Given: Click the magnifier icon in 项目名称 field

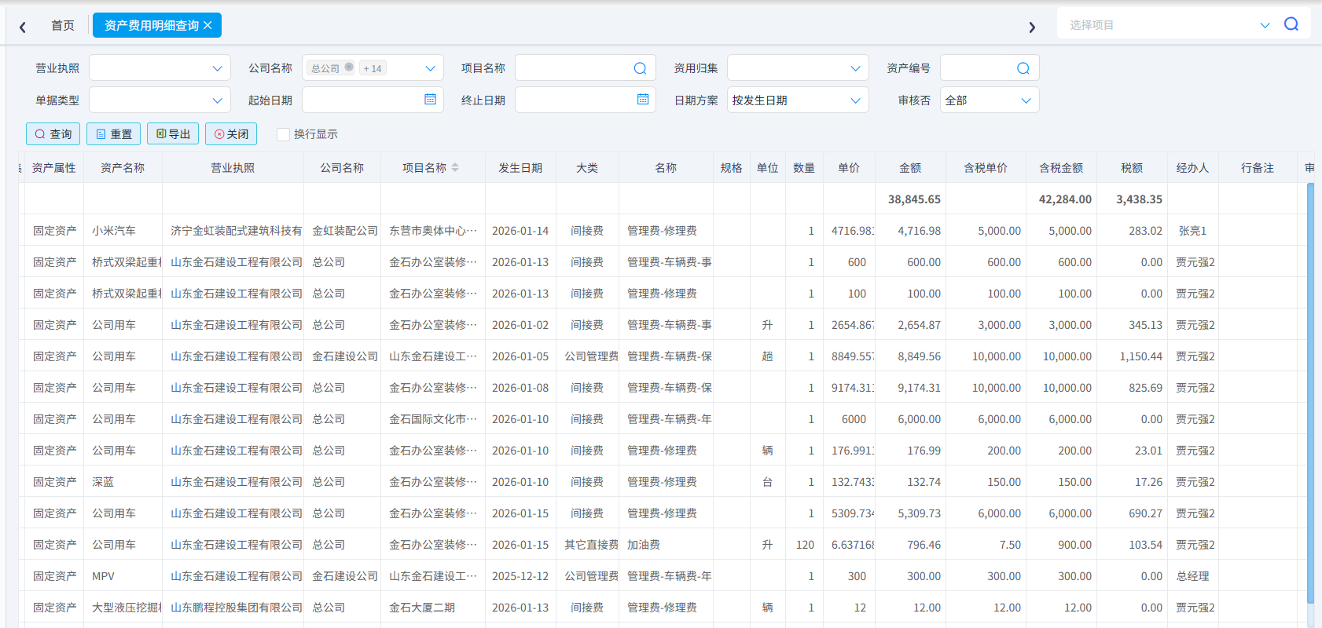Looking at the screenshot, I should pyautogui.click(x=640, y=68).
